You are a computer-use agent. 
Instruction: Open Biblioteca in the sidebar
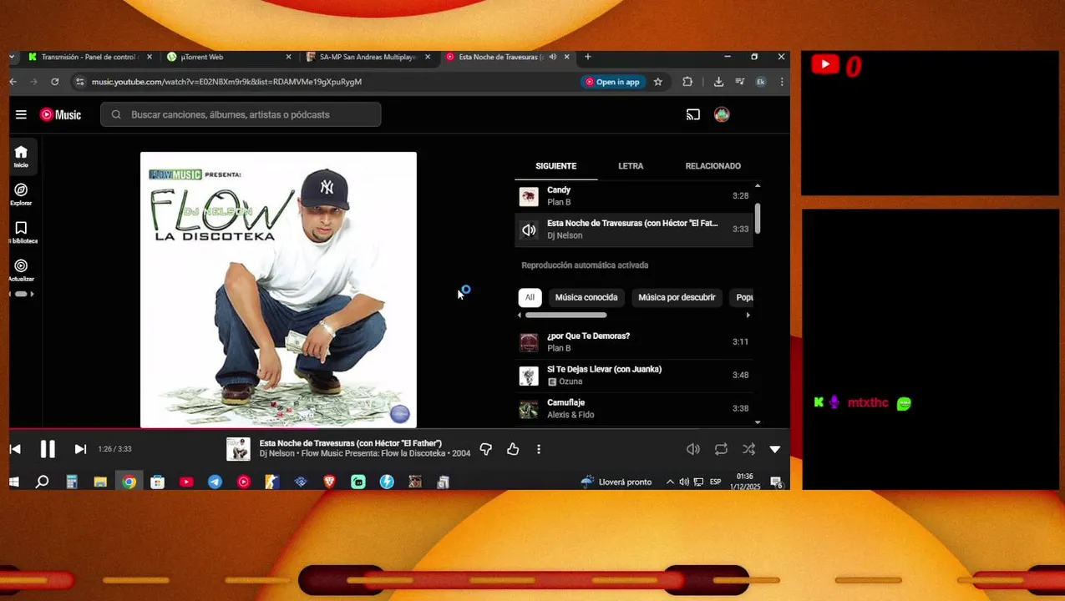coord(21,232)
